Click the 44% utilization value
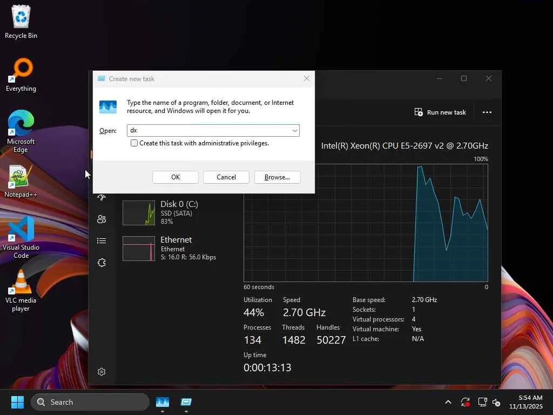Viewport: 553px width, 415px height. tap(254, 312)
